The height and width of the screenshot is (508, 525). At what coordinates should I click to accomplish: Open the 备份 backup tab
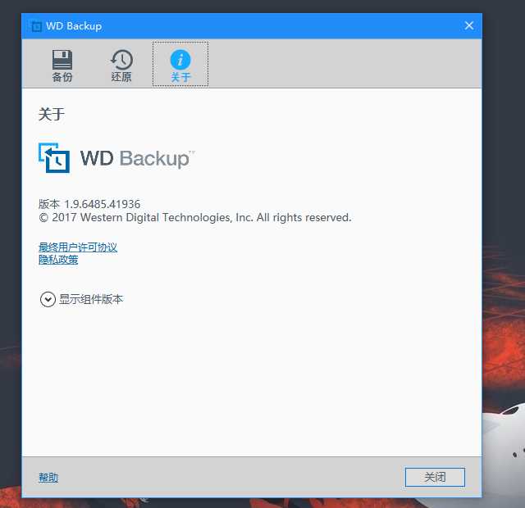pyautogui.click(x=62, y=66)
